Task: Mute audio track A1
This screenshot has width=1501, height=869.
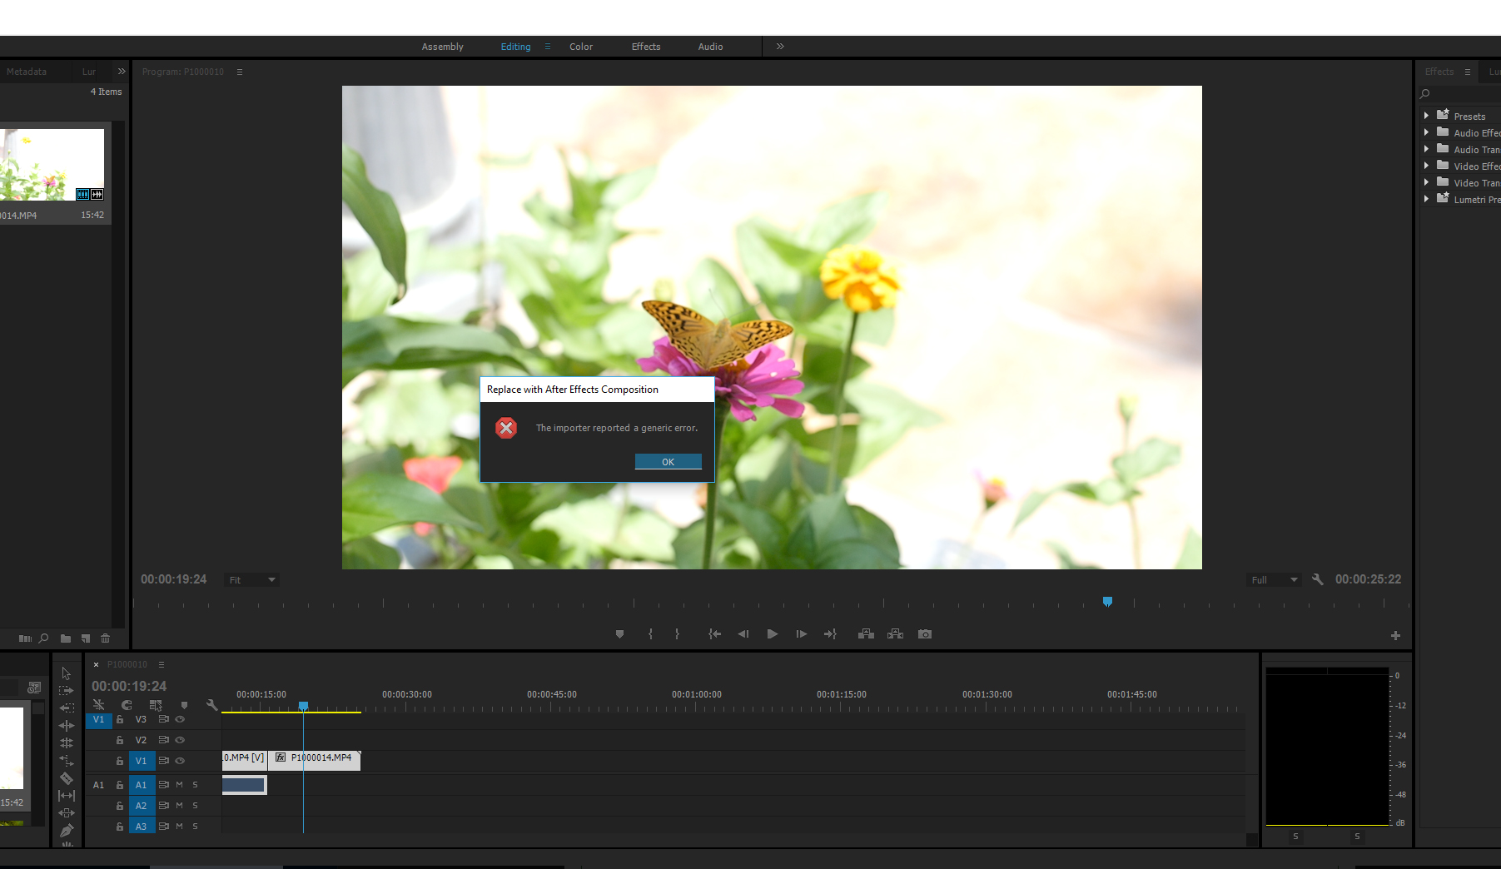Action: pyautogui.click(x=179, y=785)
